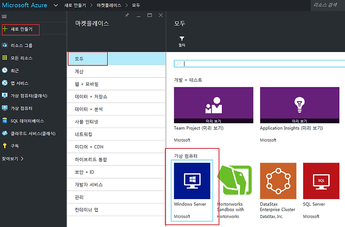Click 마켓플레이스 in the breadcrumb
345x227 pixels.
[x=109, y=5]
